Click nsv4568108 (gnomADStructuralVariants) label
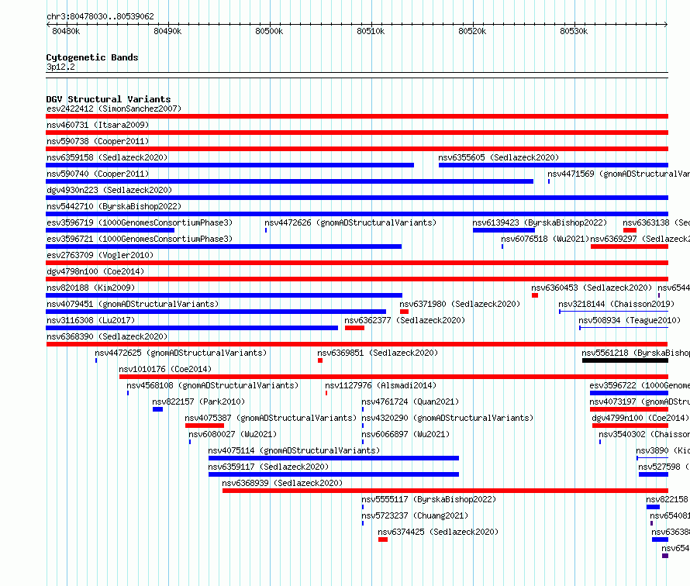The height and width of the screenshot is (586, 690). click(212, 385)
